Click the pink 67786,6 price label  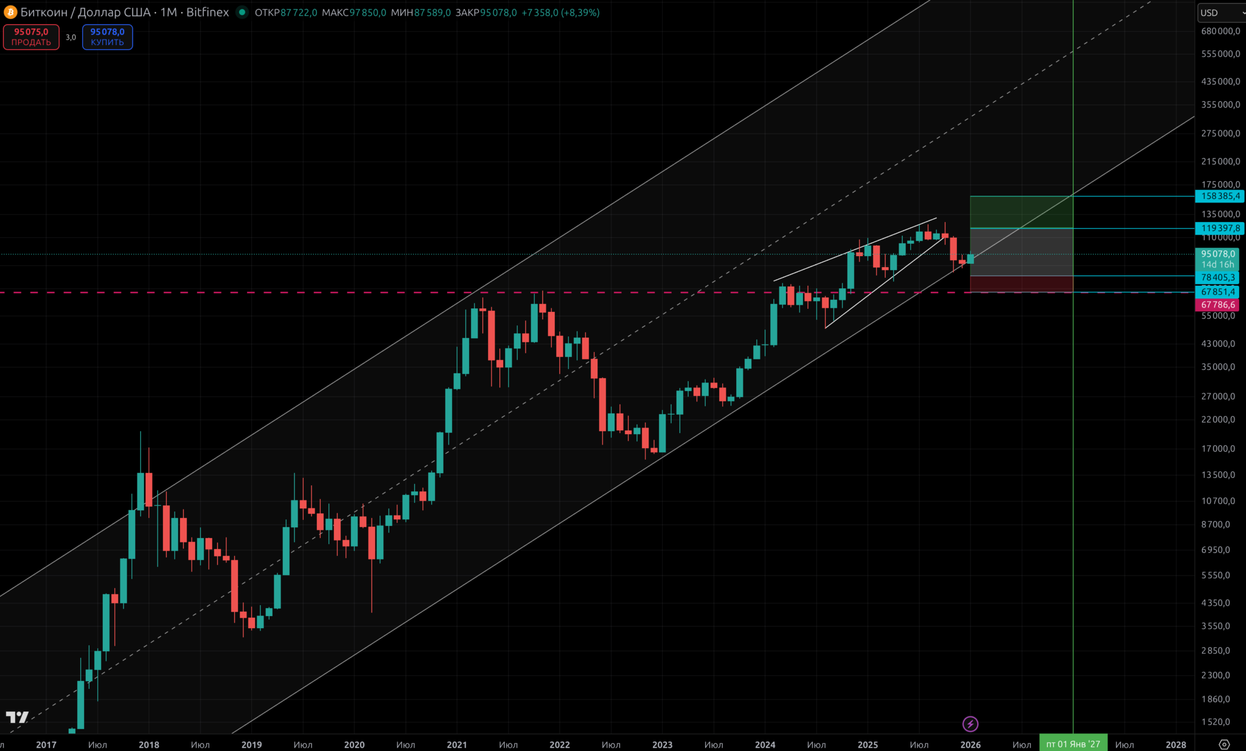[1218, 305]
